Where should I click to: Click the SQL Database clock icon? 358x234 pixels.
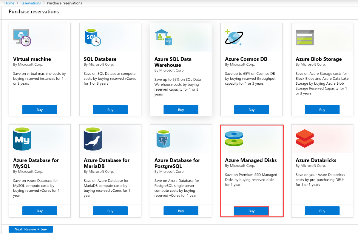[92, 37]
